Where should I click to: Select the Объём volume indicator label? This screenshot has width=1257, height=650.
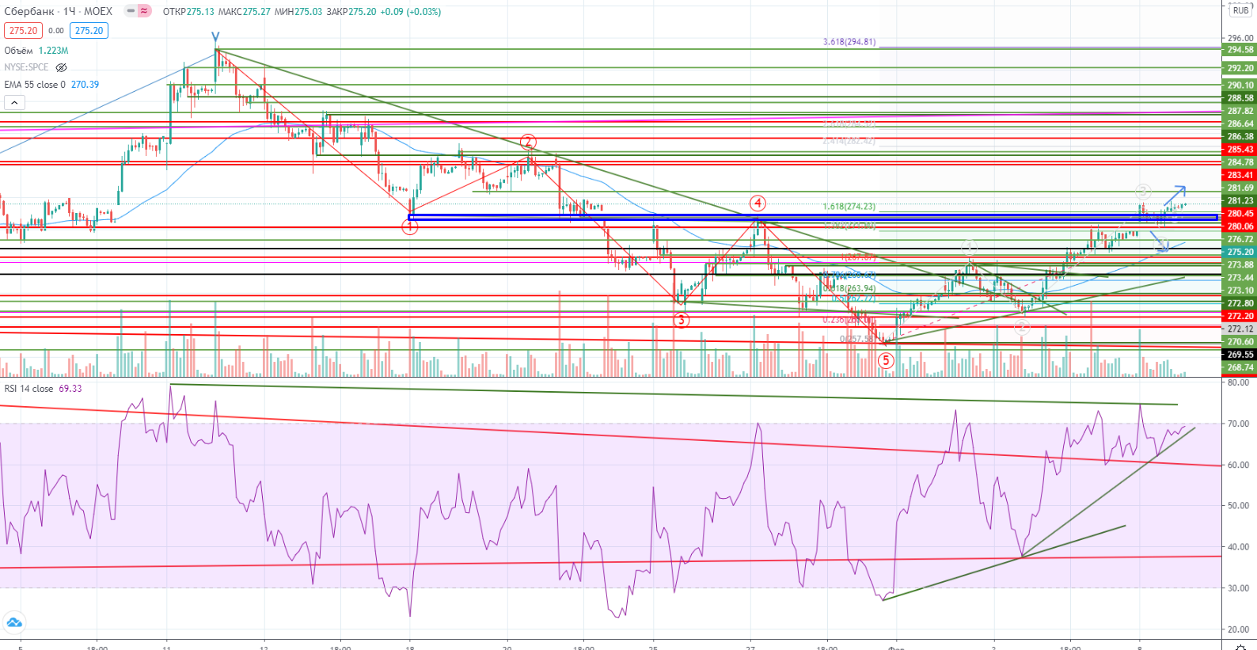click(20, 51)
